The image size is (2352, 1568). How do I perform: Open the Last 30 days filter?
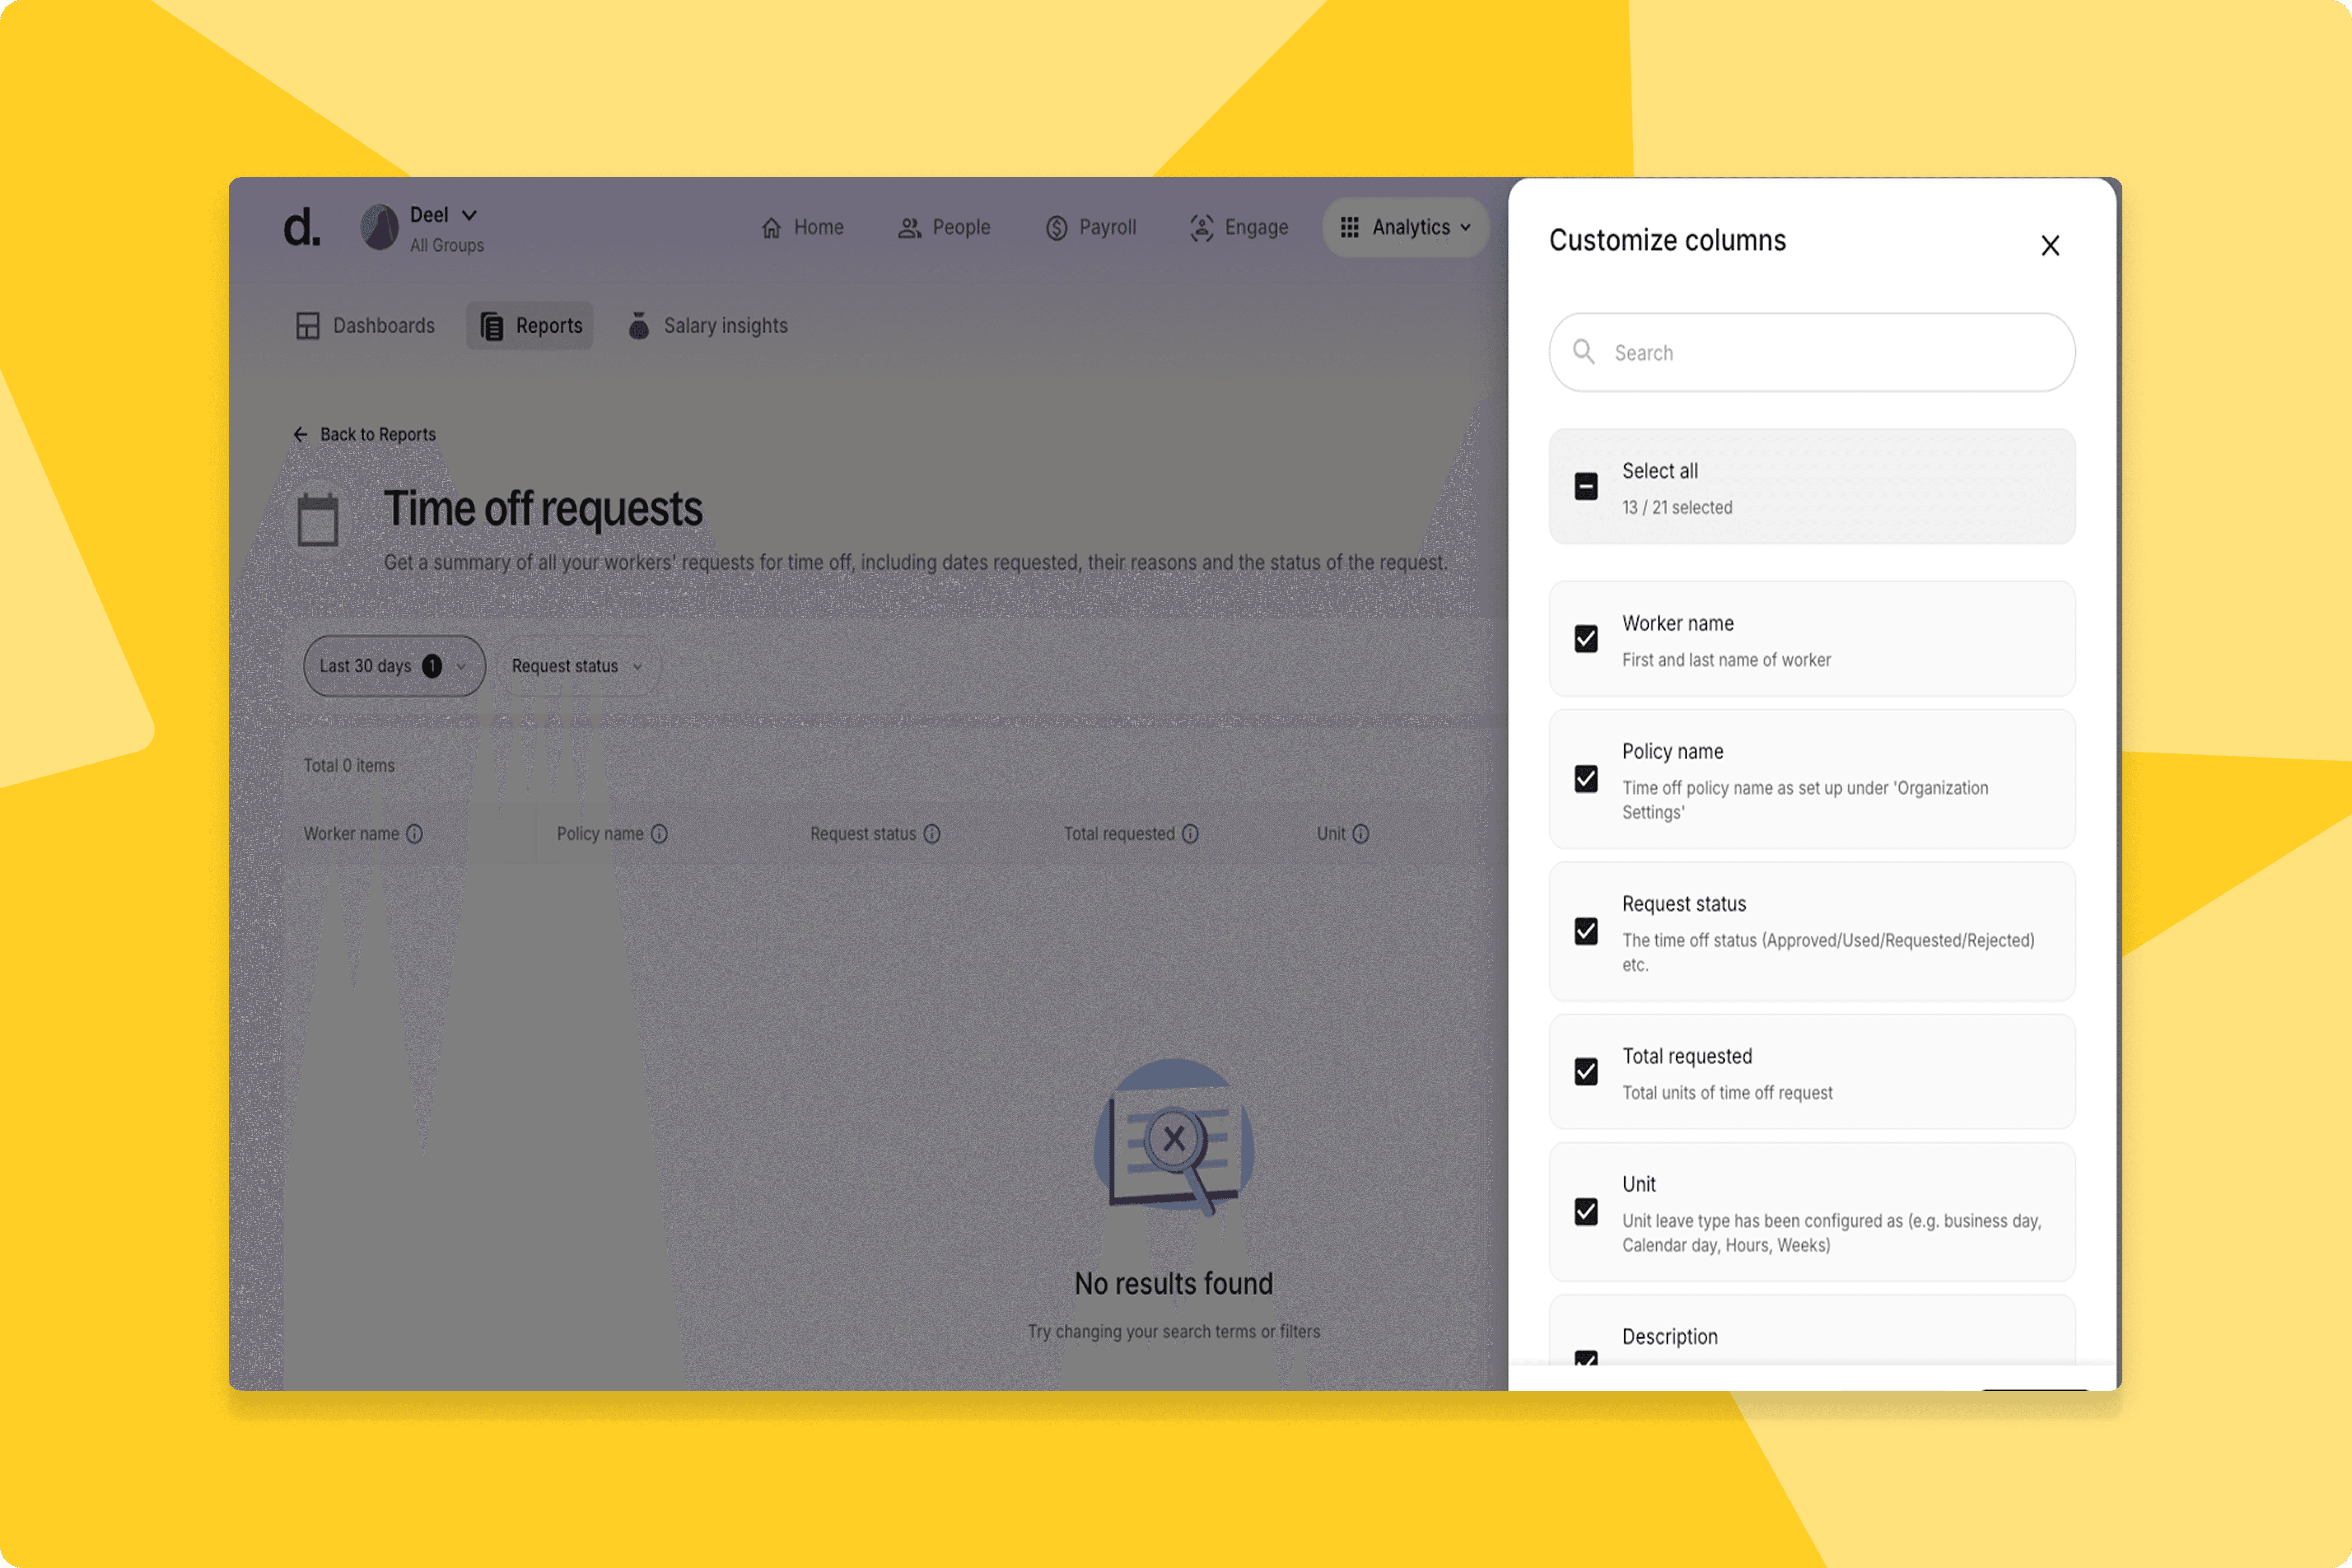coord(395,666)
